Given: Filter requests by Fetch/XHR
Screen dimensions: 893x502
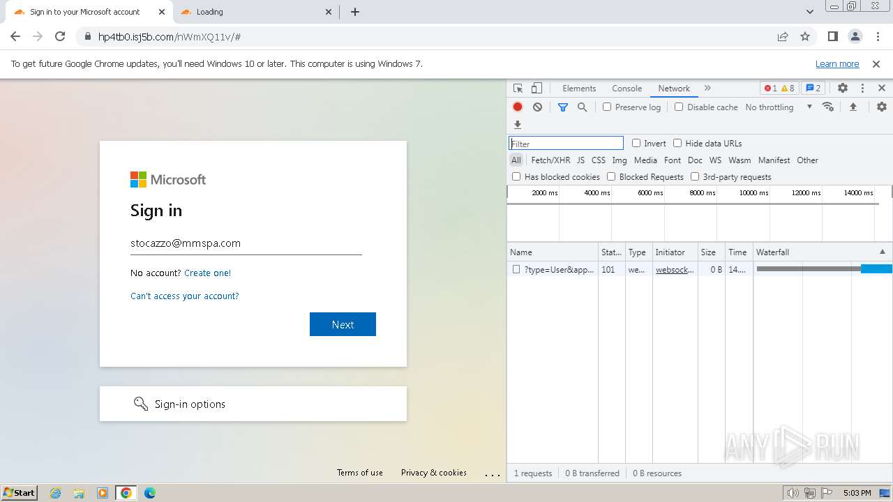Looking at the screenshot, I should pyautogui.click(x=550, y=160).
